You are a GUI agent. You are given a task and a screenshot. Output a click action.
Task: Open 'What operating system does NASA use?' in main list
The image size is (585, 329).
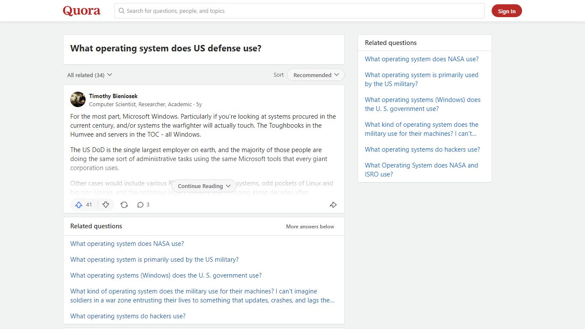pyautogui.click(x=127, y=244)
